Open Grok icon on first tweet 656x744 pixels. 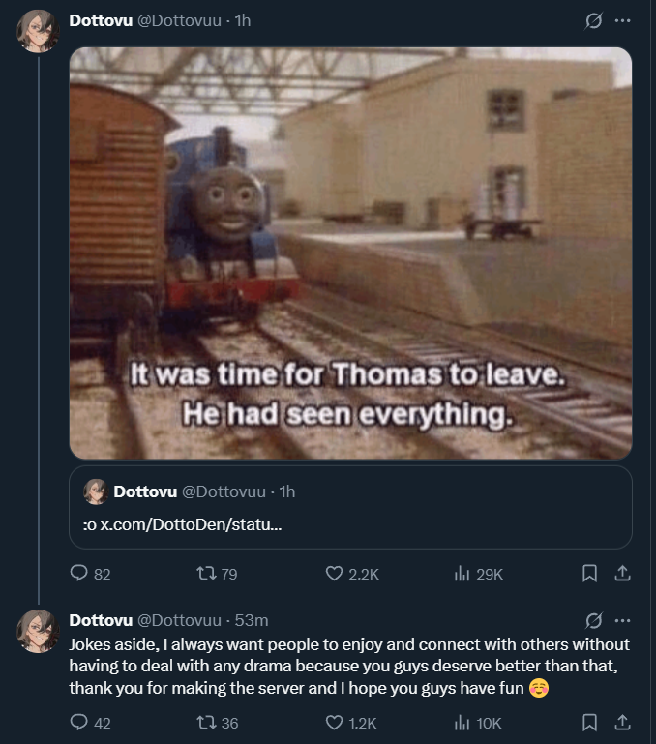[594, 20]
